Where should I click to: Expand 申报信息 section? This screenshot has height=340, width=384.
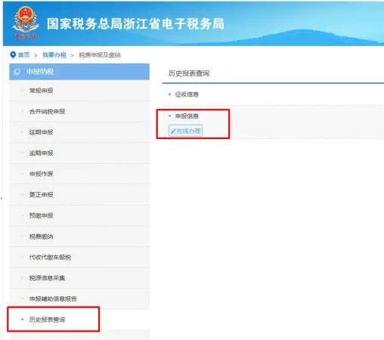pos(187,116)
